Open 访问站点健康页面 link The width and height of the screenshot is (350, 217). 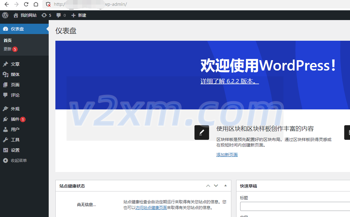(x=151, y=208)
